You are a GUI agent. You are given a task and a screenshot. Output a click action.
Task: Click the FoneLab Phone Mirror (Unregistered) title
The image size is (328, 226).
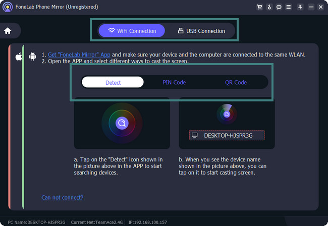click(57, 7)
